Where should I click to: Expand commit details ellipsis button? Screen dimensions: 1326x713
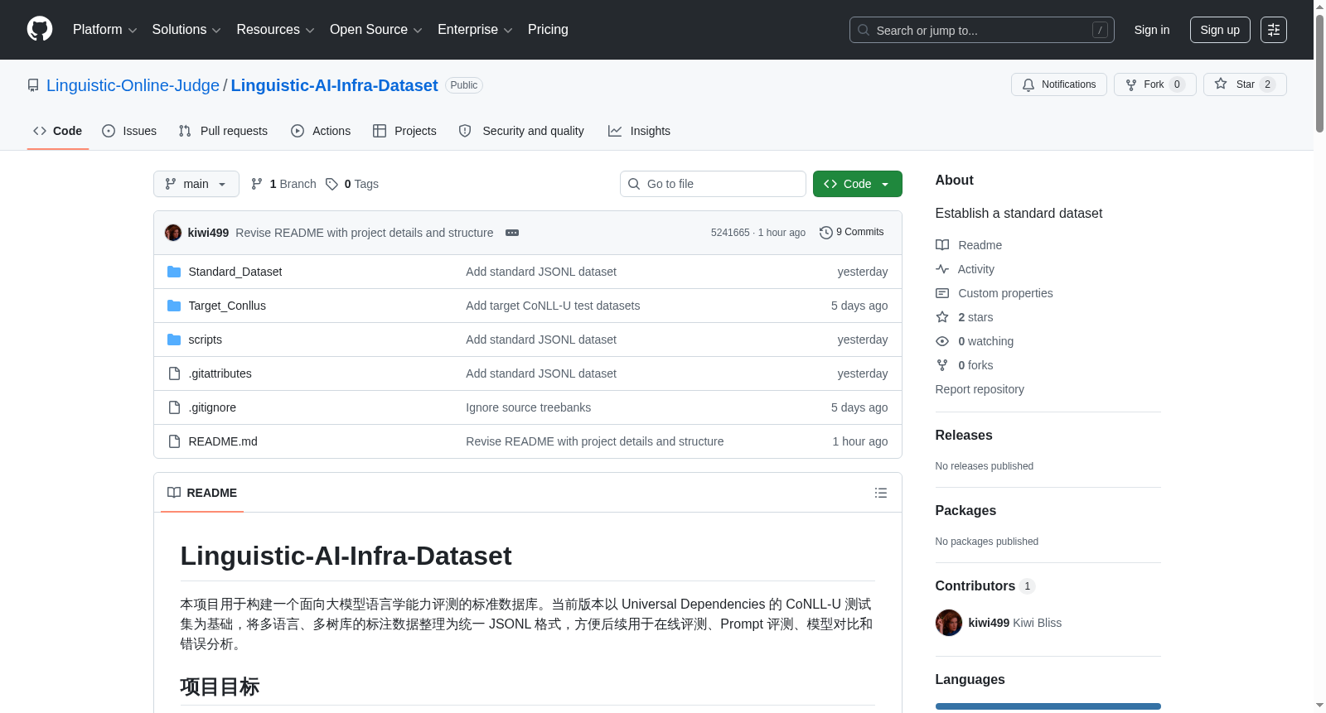coord(512,233)
